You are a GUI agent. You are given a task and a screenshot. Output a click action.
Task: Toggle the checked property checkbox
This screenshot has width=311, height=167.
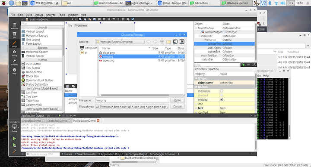click(x=222, y=95)
